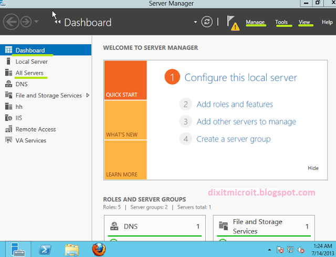Click Configure this local server link
This screenshot has height=257, width=336.
[240, 77]
